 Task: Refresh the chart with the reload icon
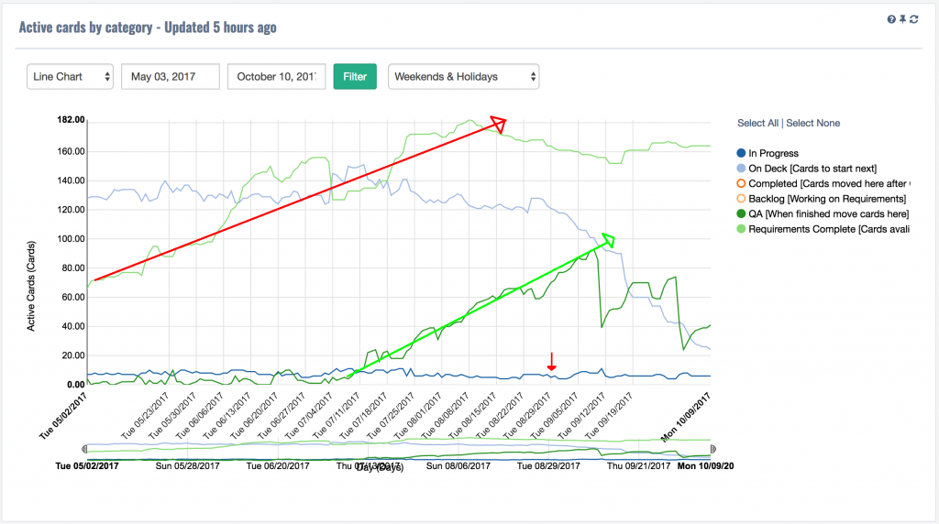[914, 20]
